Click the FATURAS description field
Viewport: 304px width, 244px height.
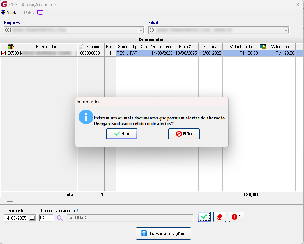(x=130, y=218)
